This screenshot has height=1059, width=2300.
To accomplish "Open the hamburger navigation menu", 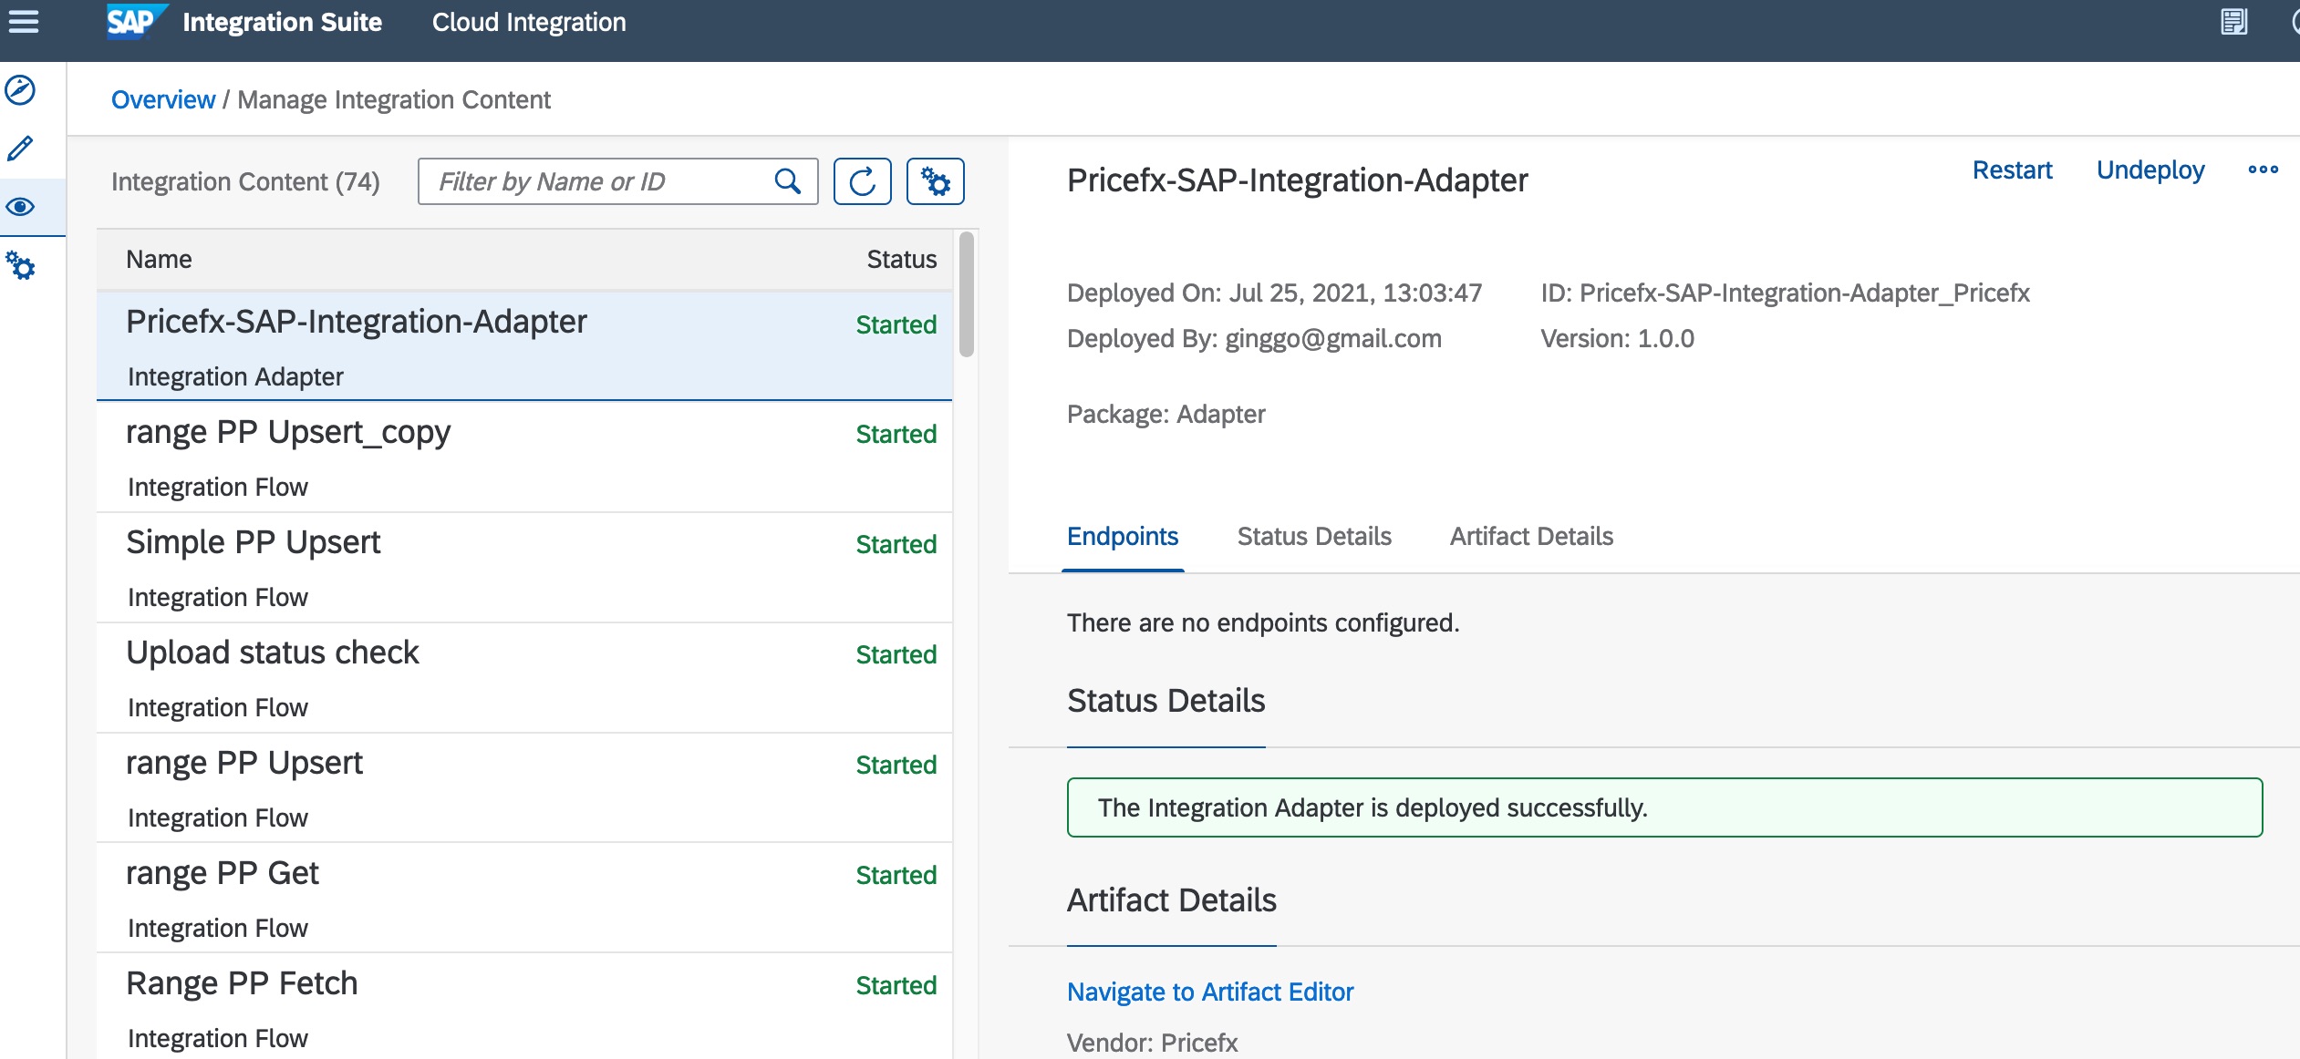I will (x=24, y=22).
